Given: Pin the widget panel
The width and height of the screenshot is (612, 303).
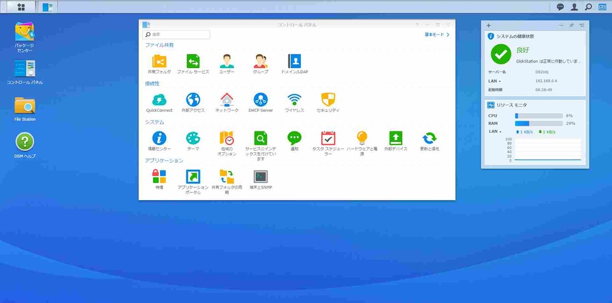Looking at the screenshot, I should coord(572,25).
